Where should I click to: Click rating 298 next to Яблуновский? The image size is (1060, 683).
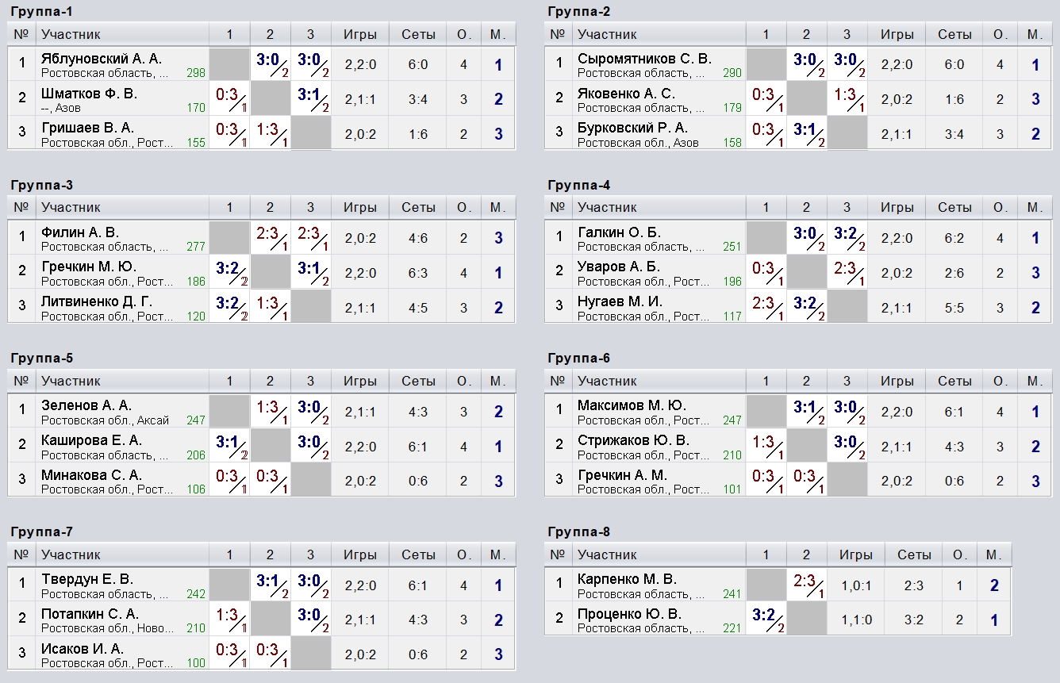click(x=196, y=73)
